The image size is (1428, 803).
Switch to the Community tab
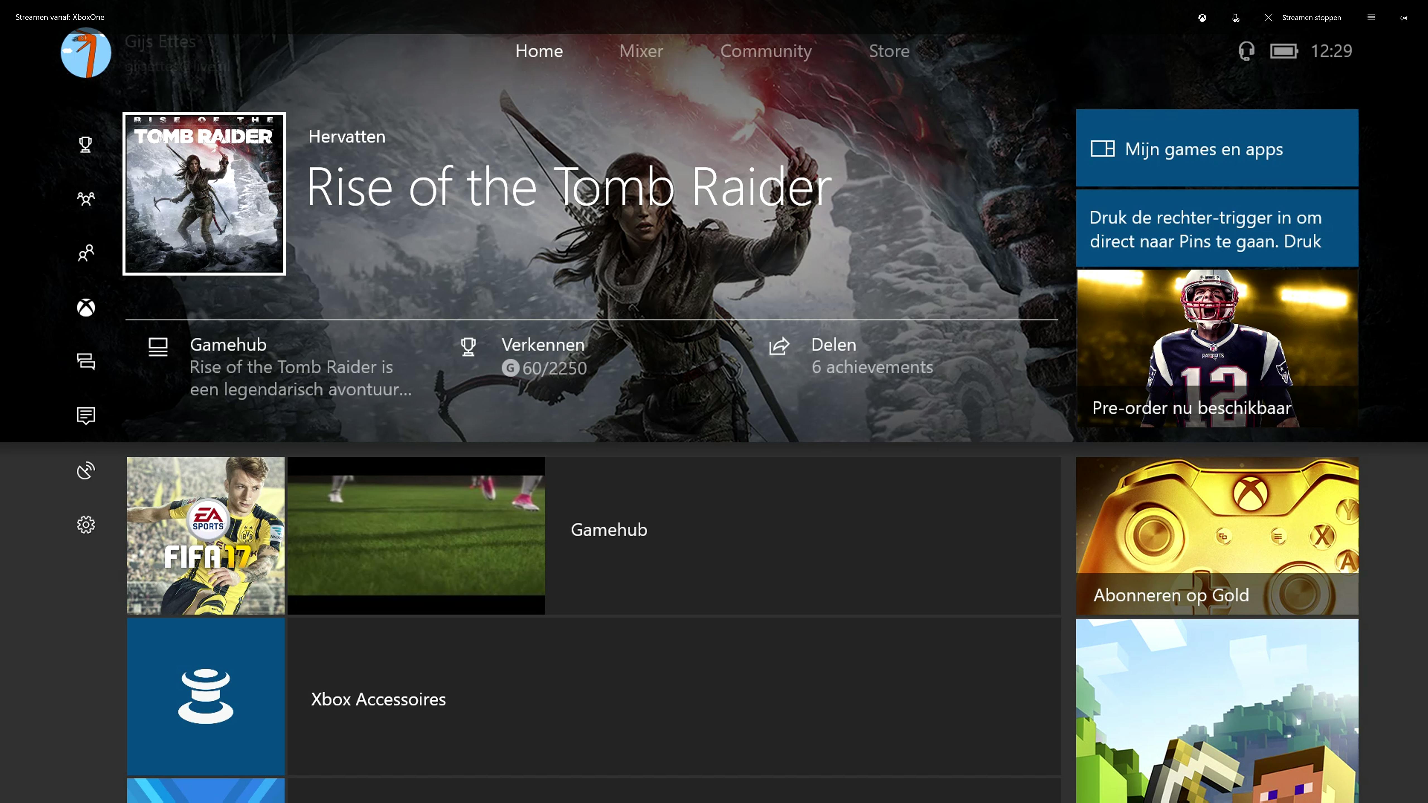coord(766,51)
